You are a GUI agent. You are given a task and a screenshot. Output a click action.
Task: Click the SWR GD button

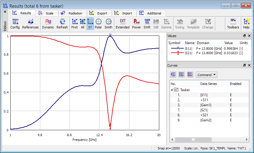(x=147, y=24)
